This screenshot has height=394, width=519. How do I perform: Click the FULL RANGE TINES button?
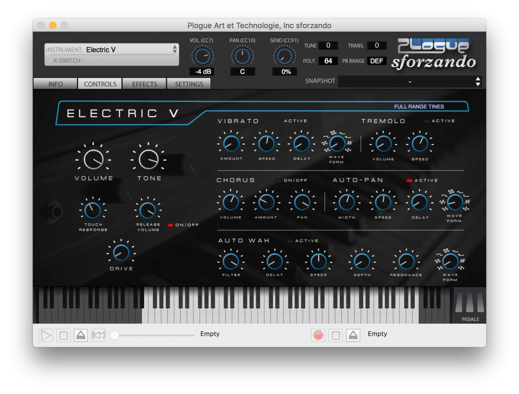pyautogui.click(x=419, y=106)
